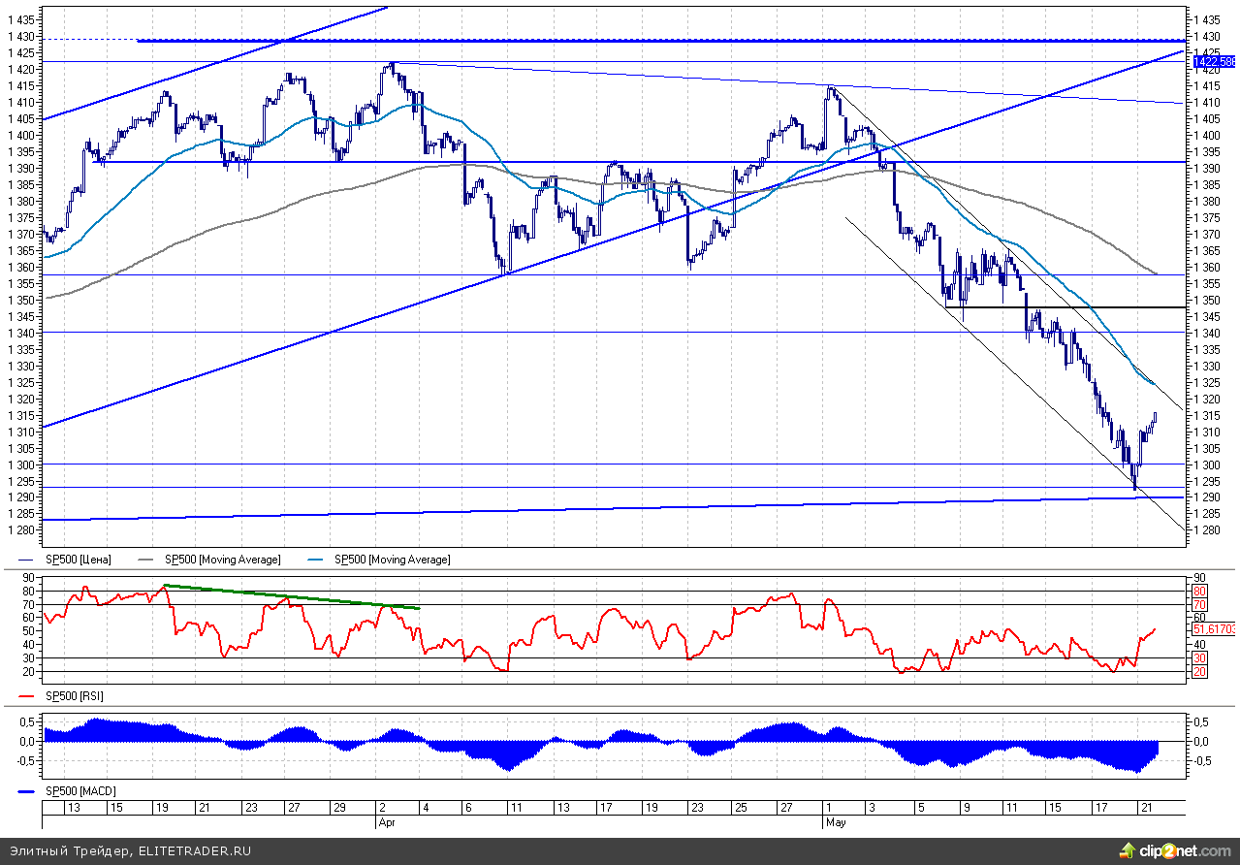Select the red RSI level 30 marker
This screenshot has height=865, width=1240.
(x=1198, y=658)
